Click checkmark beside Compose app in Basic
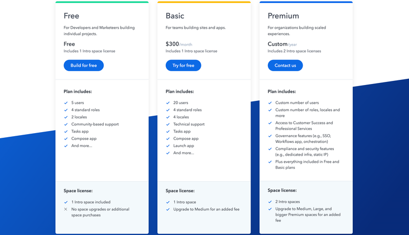 (x=168, y=139)
